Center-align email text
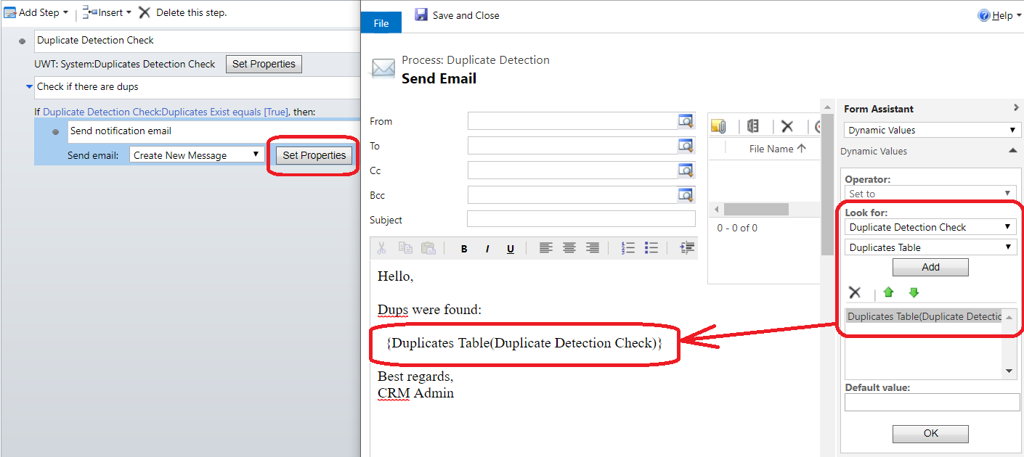Viewport: 1024px width, 457px height. tap(569, 248)
